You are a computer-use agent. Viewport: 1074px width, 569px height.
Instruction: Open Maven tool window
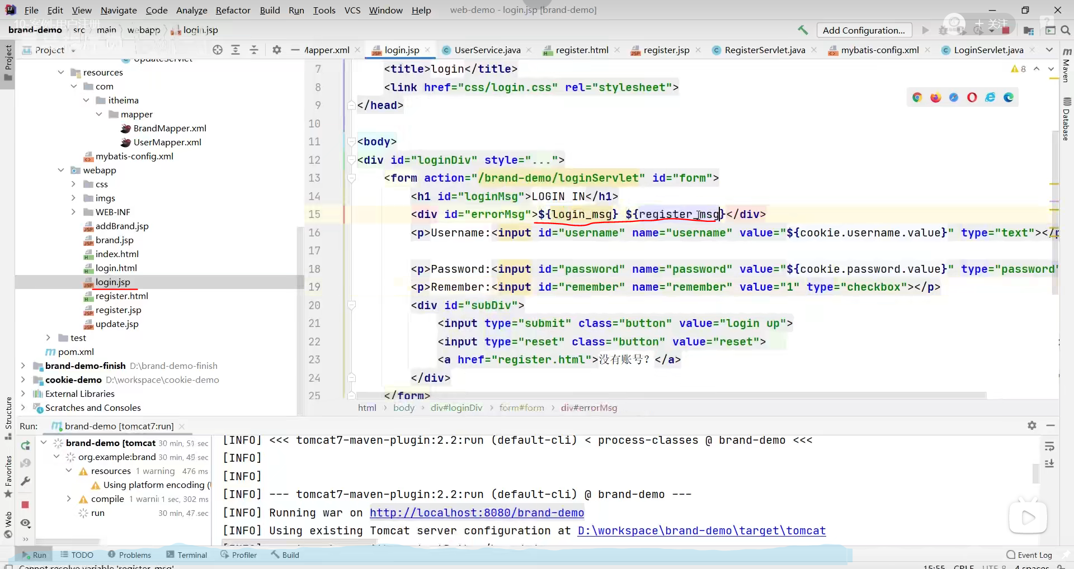(1067, 66)
